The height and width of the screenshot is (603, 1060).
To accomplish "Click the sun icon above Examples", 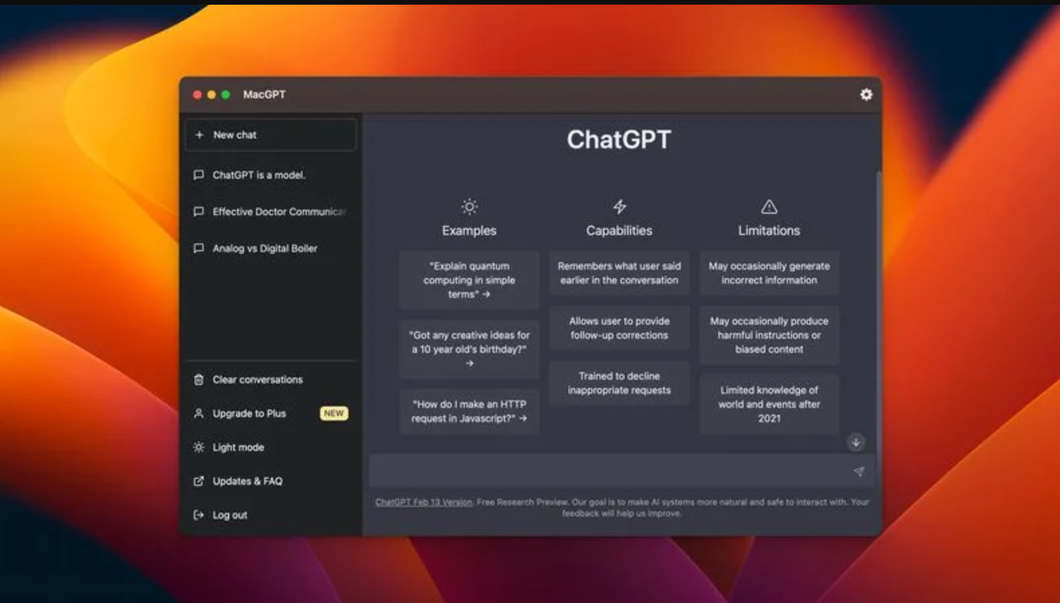I will pyautogui.click(x=469, y=206).
